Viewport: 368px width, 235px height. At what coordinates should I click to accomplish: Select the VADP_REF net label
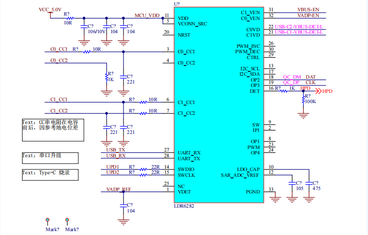click(x=119, y=190)
